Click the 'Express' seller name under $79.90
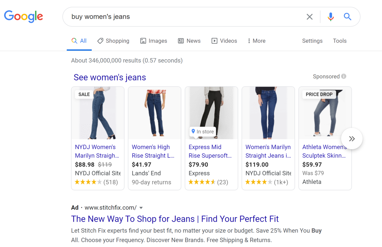Image resolution: width=382 pixels, height=247 pixels. click(199, 173)
